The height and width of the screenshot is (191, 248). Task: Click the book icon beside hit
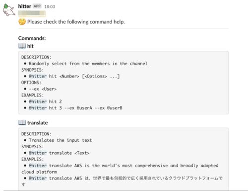22,46
